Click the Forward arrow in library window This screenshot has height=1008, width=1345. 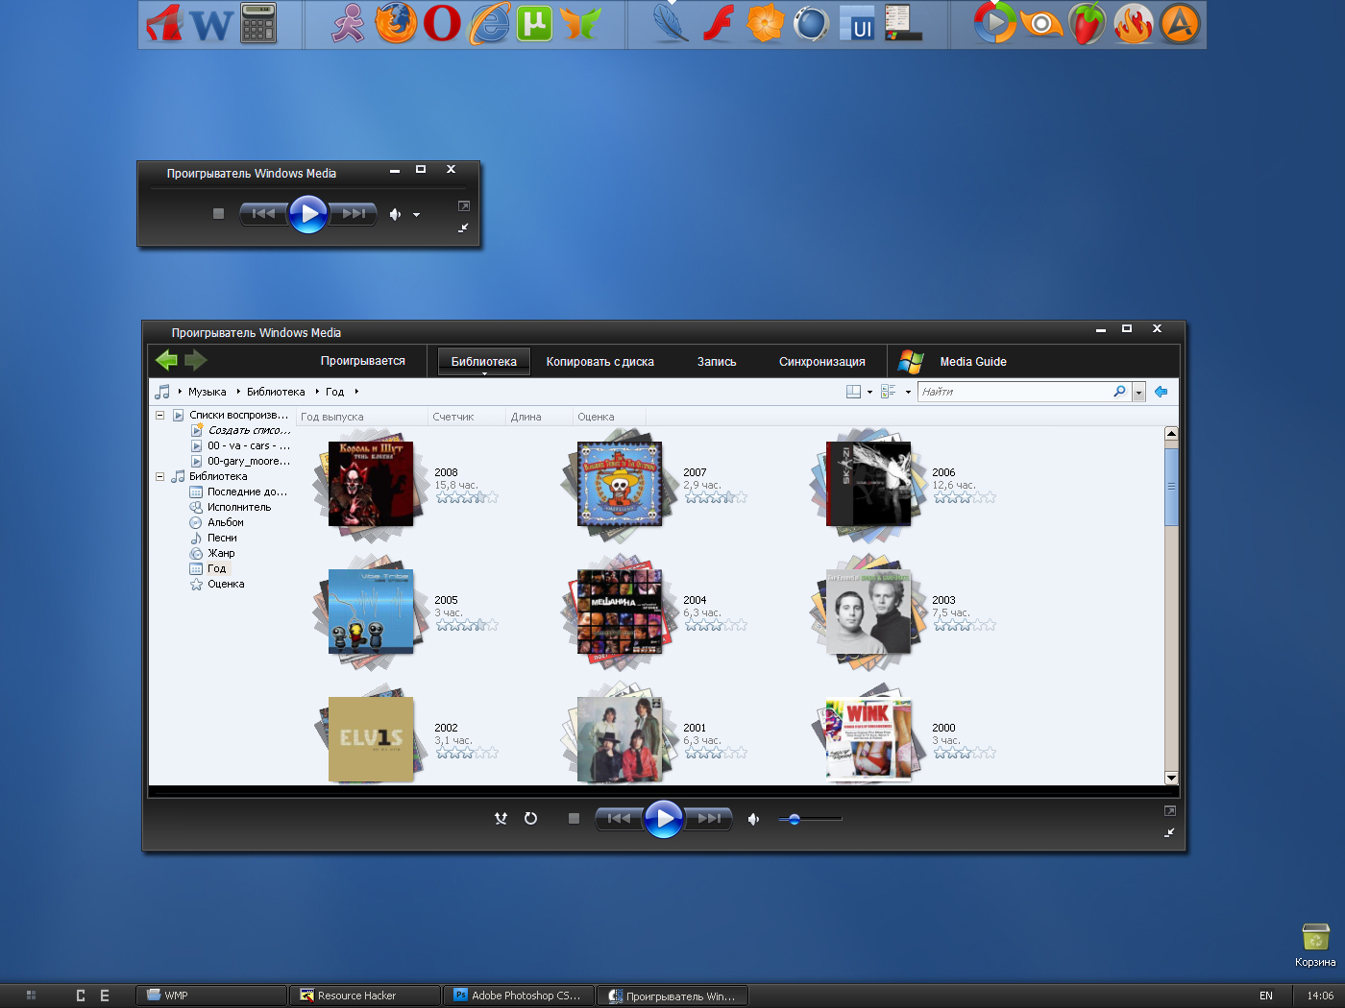tap(196, 360)
